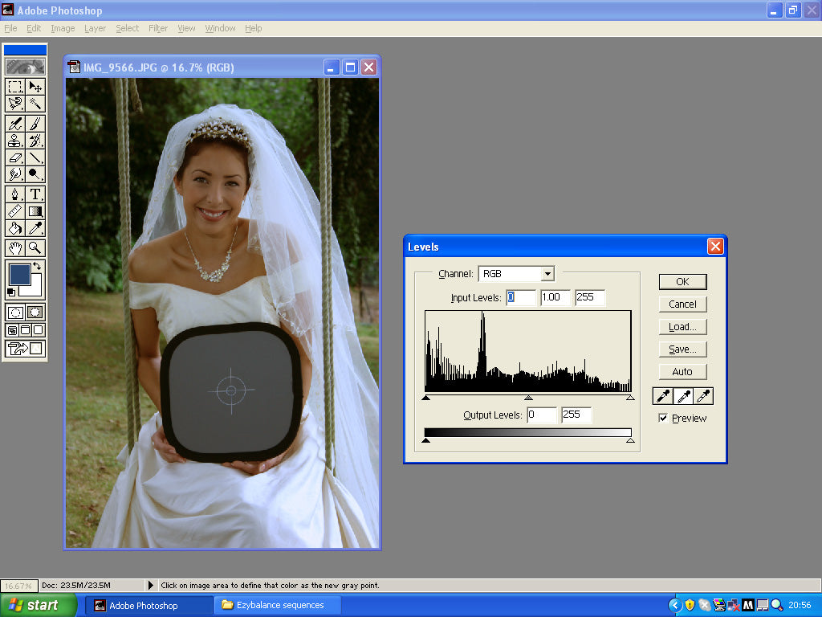Click the Jump To application icon

point(25,349)
